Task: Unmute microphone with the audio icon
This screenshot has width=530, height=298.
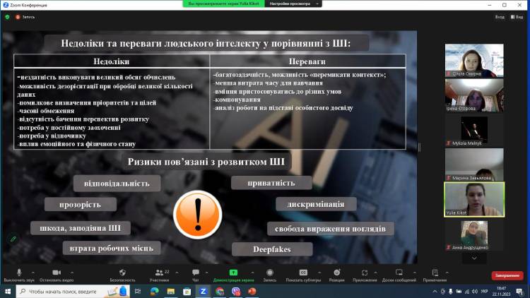Action: point(18,273)
